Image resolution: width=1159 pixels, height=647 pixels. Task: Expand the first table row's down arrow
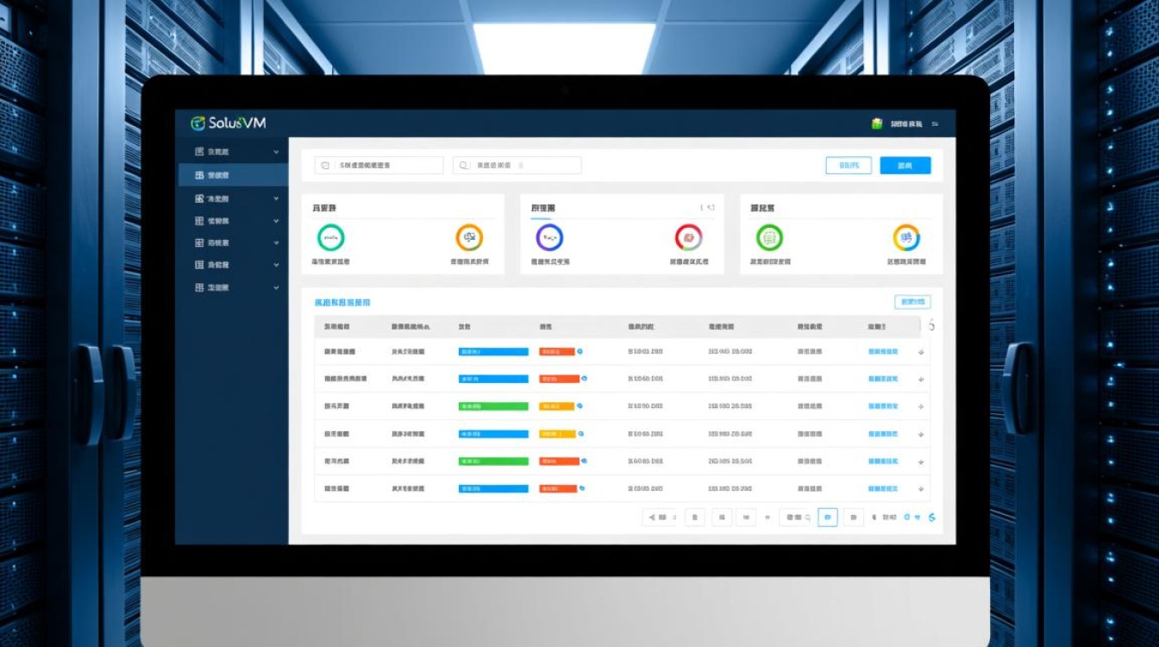tap(921, 352)
